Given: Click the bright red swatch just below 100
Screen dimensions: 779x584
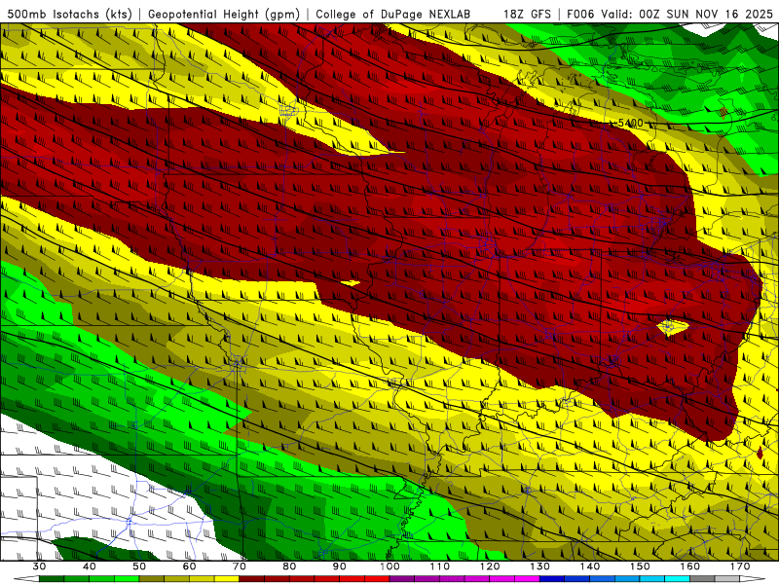Looking at the screenshot, I should pos(377,579).
